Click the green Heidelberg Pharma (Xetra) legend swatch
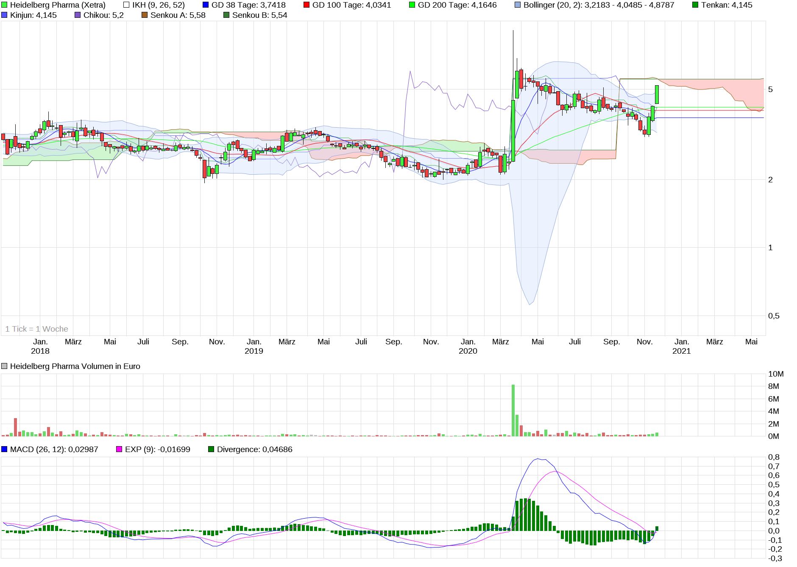Screen dimensions: 797x567 4,5
